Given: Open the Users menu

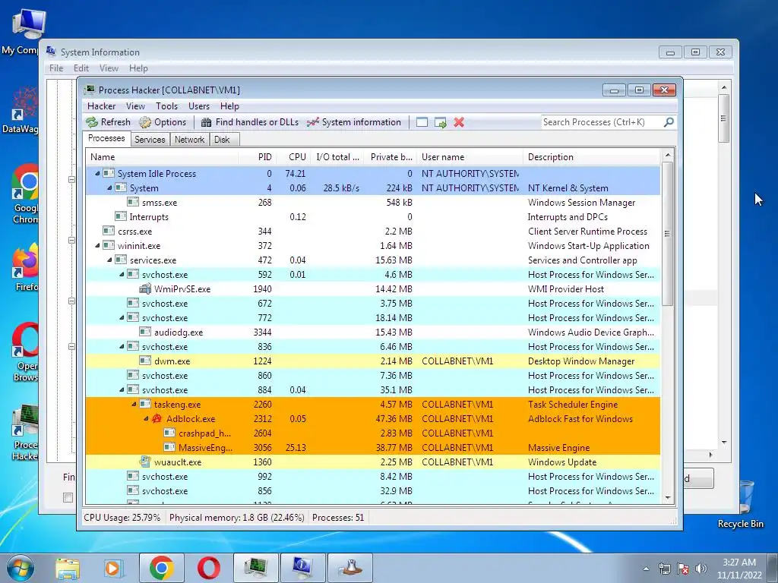Looking at the screenshot, I should click(199, 106).
